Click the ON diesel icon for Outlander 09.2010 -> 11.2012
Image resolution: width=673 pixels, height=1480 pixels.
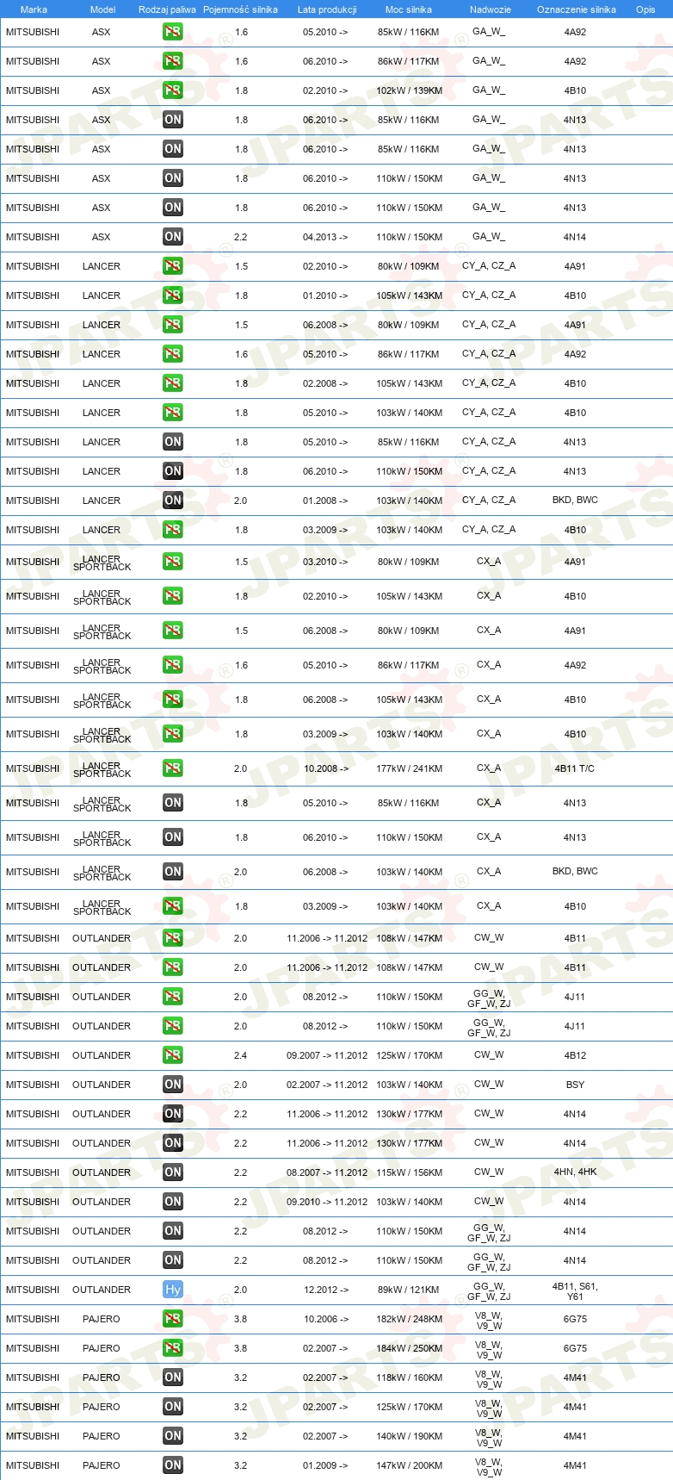pyautogui.click(x=173, y=1202)
